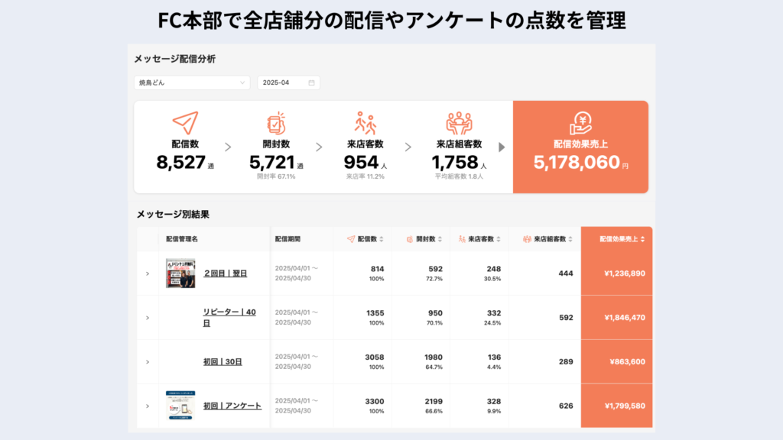Expand the 初回｜アンケート row
The height and width of the screenshot is (440, 783).
point(148,406)
